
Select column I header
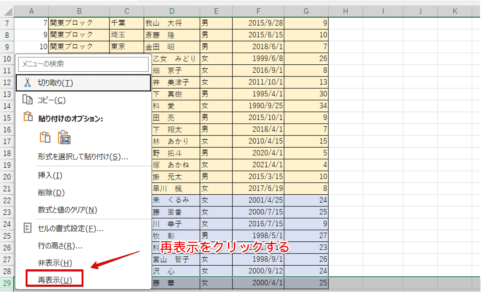click(383, 11)
